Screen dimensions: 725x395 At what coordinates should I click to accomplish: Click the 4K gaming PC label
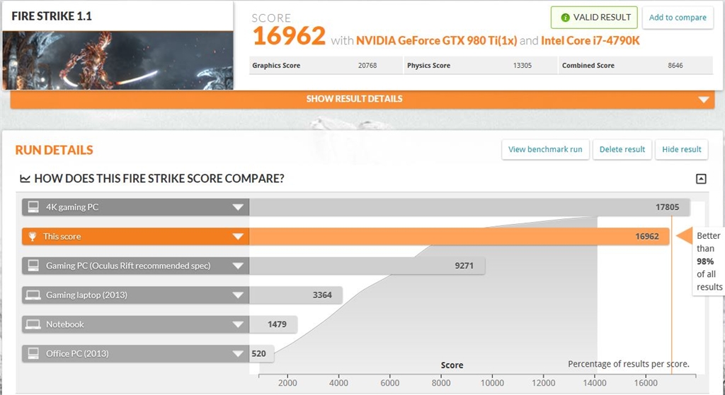(x=72, y=207)
